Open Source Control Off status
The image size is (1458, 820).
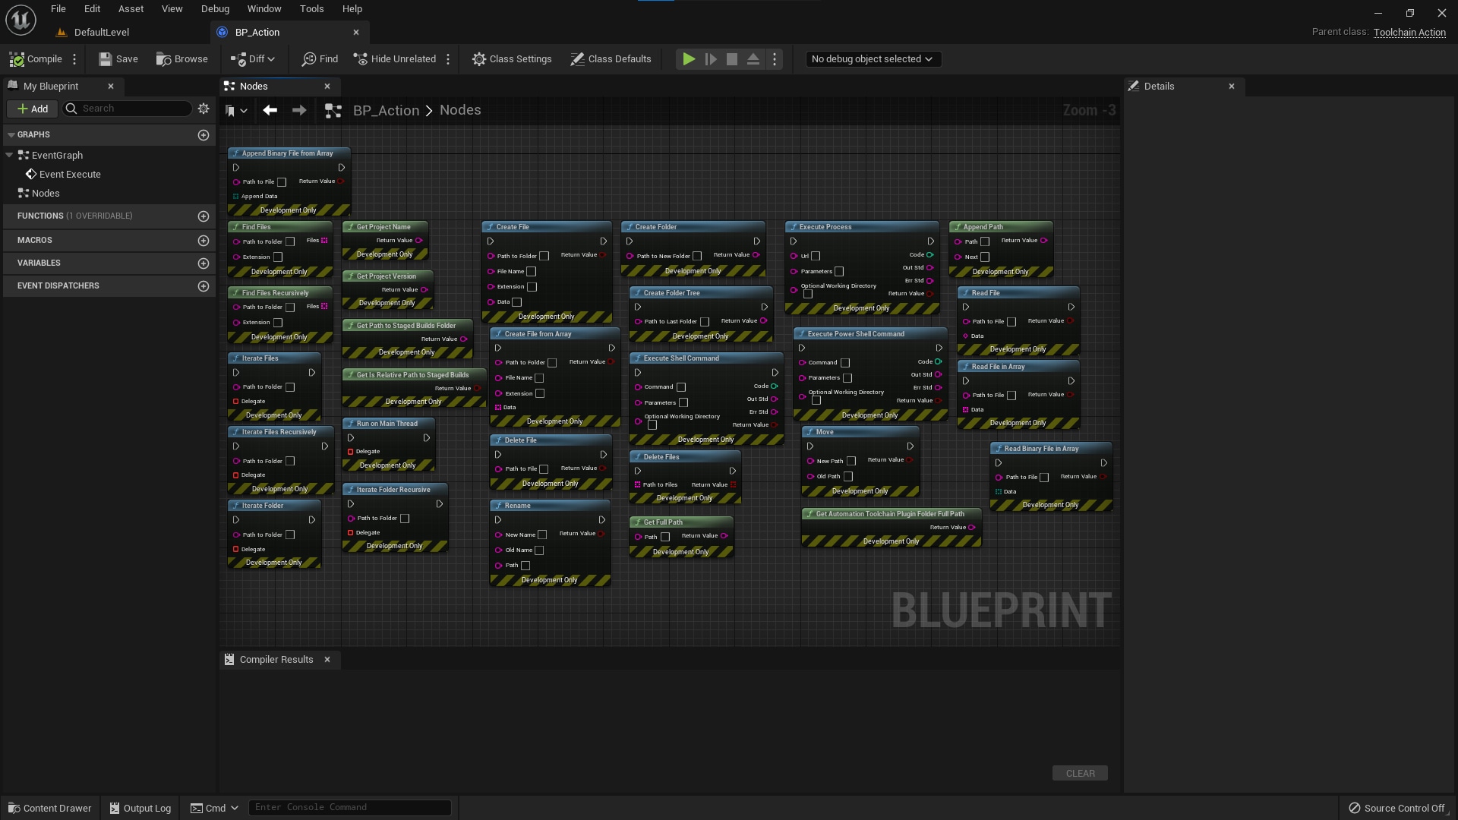point(1396,809)
